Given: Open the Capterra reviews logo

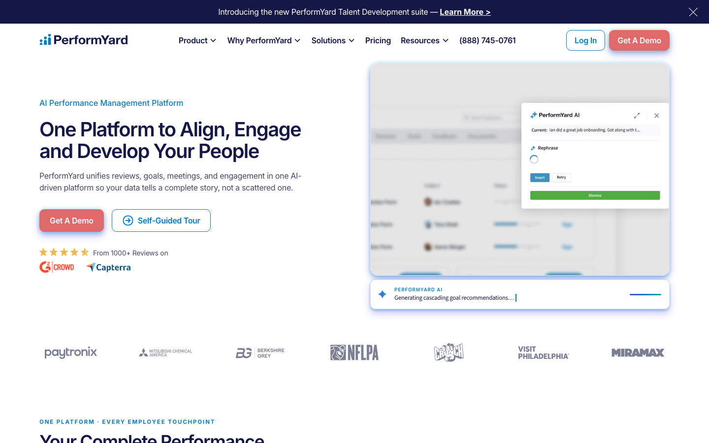Looking at the screenshot, I should 108,267.
